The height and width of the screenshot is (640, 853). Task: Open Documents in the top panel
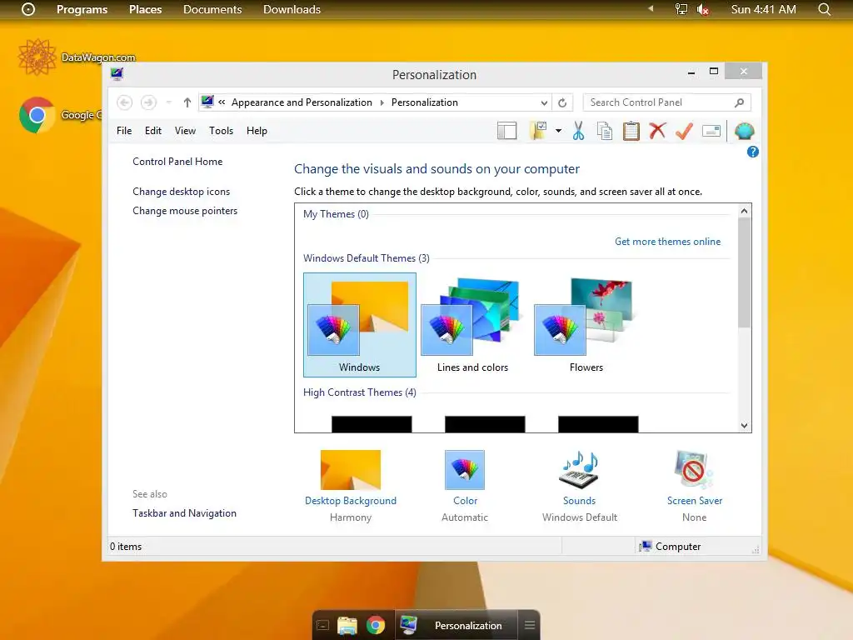pos(212,10)
